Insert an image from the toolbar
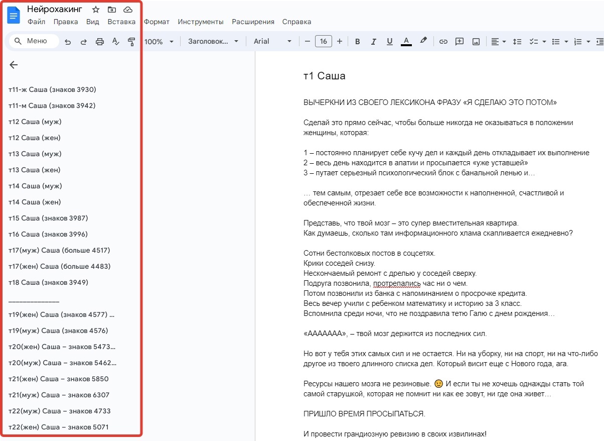604x441 pixels. click(476, 42)
